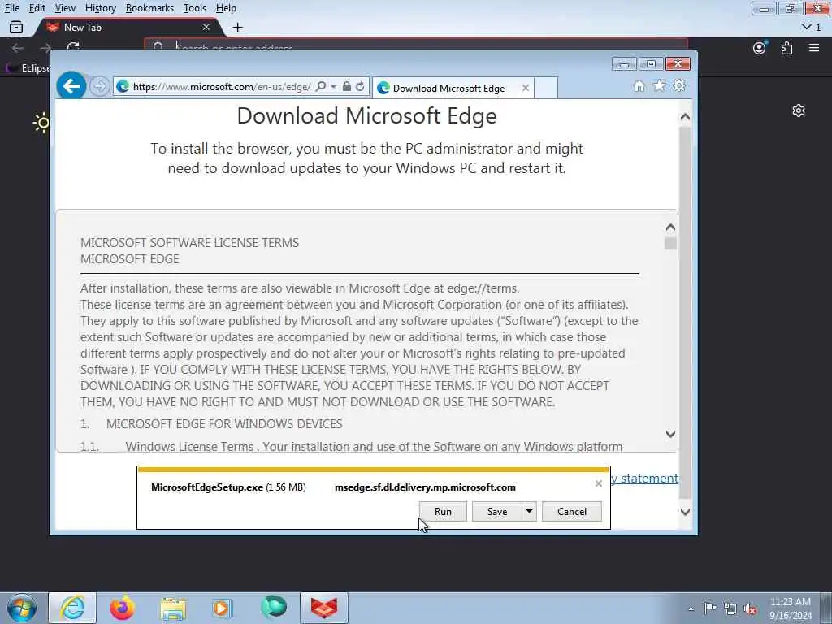Refresh the page in Internet Explorer

pos(360,86)
